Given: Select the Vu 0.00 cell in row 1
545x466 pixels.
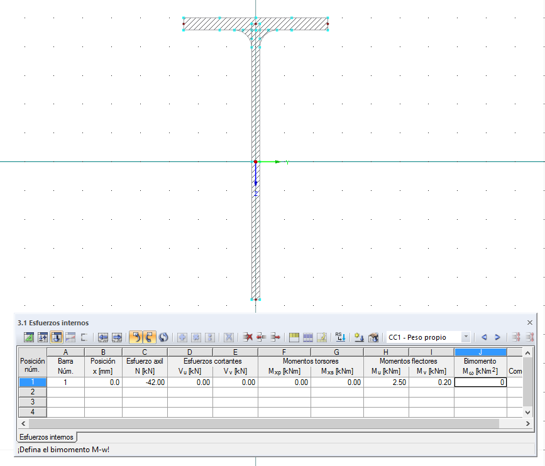Looking at the screenshot, I should click(x=190, y=382).
